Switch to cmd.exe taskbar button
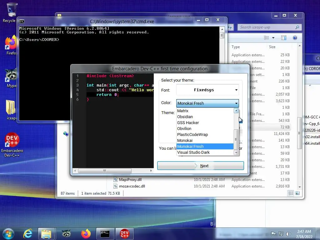The width and height of the screenshot is (320, 240). click(105, 234)
